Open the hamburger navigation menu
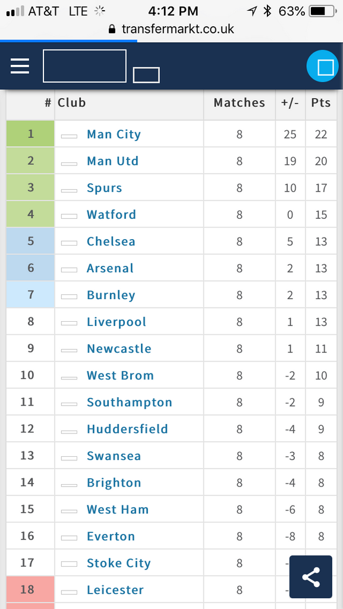 [20, 66]
